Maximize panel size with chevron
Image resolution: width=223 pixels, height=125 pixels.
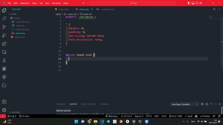[216, 104]
